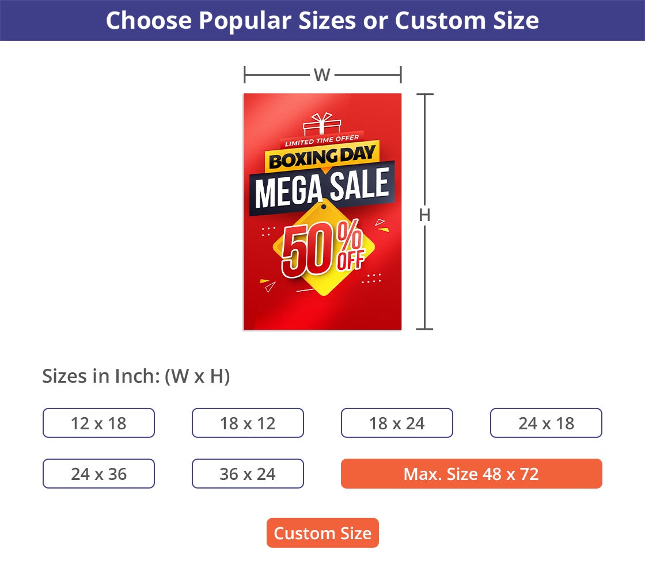Click the Sizes in Inch heading text
The height and width of the screenshot is (587, 645).
(135, 375)
